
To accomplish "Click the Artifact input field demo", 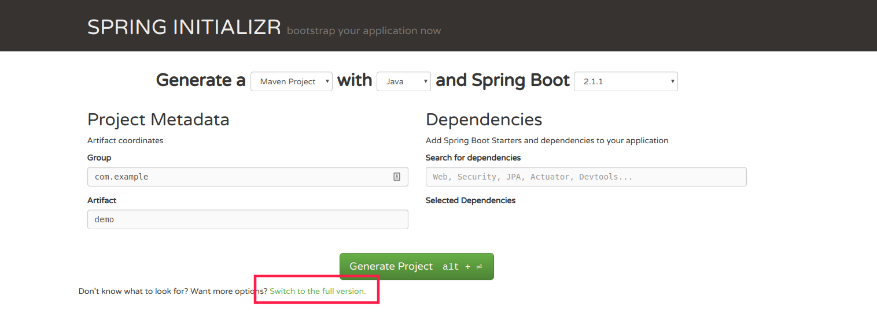I will 248,219.
